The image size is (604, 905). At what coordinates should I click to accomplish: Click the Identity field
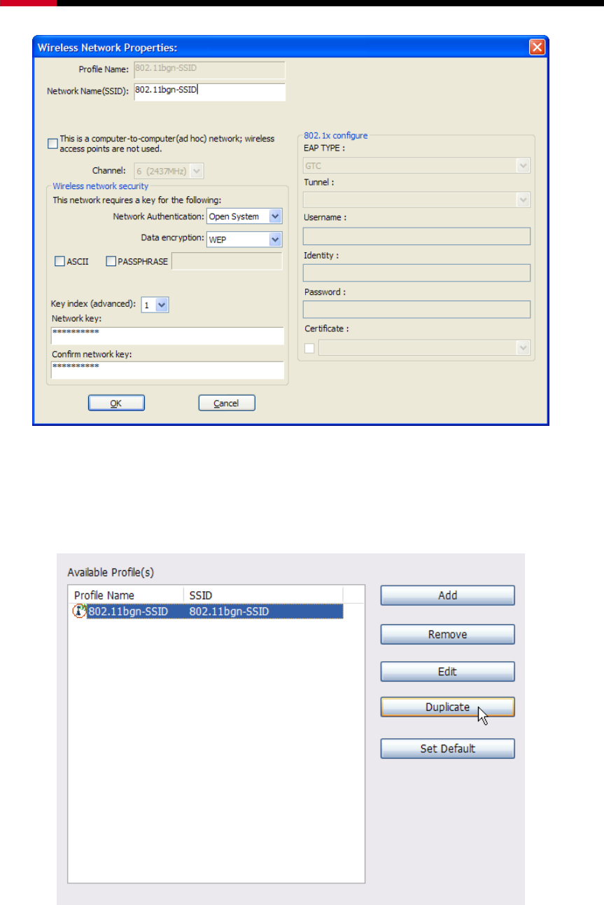[x=416, y=273]
